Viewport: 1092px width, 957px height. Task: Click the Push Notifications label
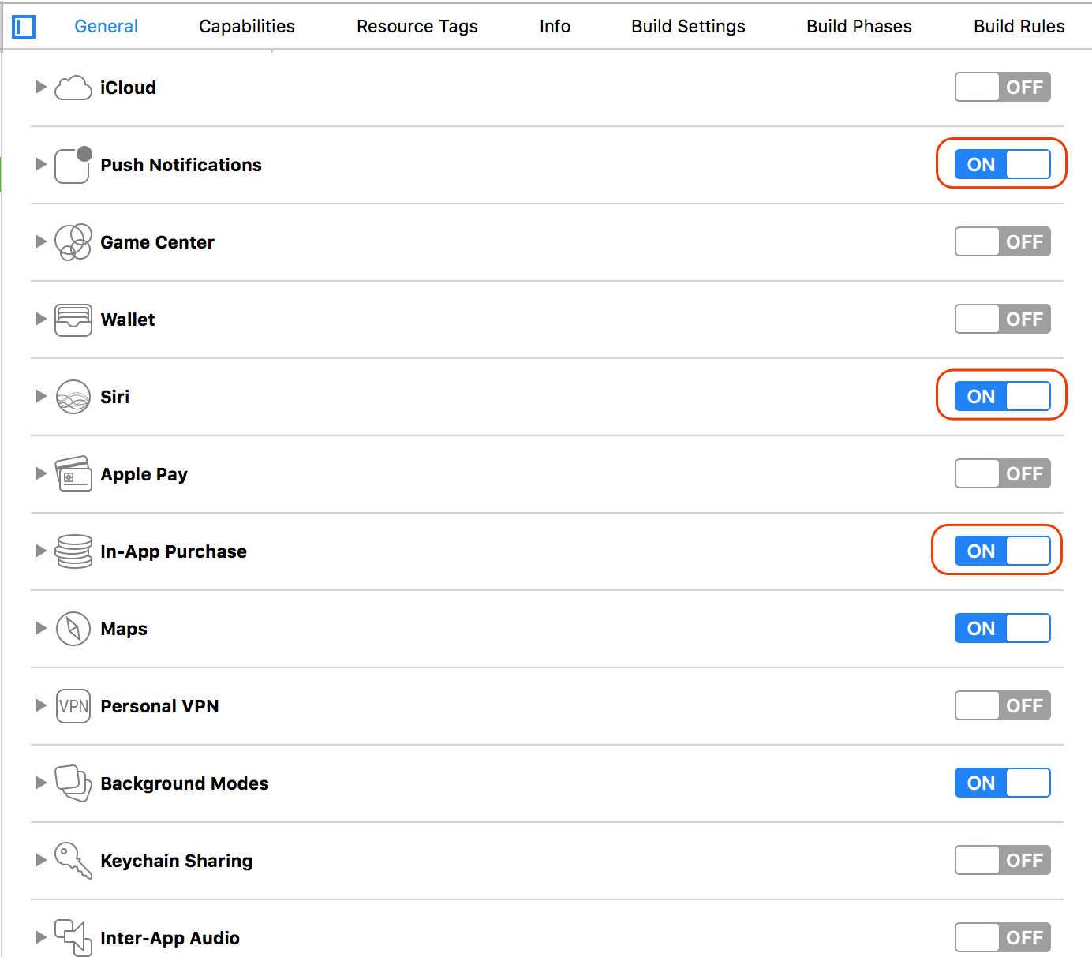pyautogui.click(x=181, y=165)
